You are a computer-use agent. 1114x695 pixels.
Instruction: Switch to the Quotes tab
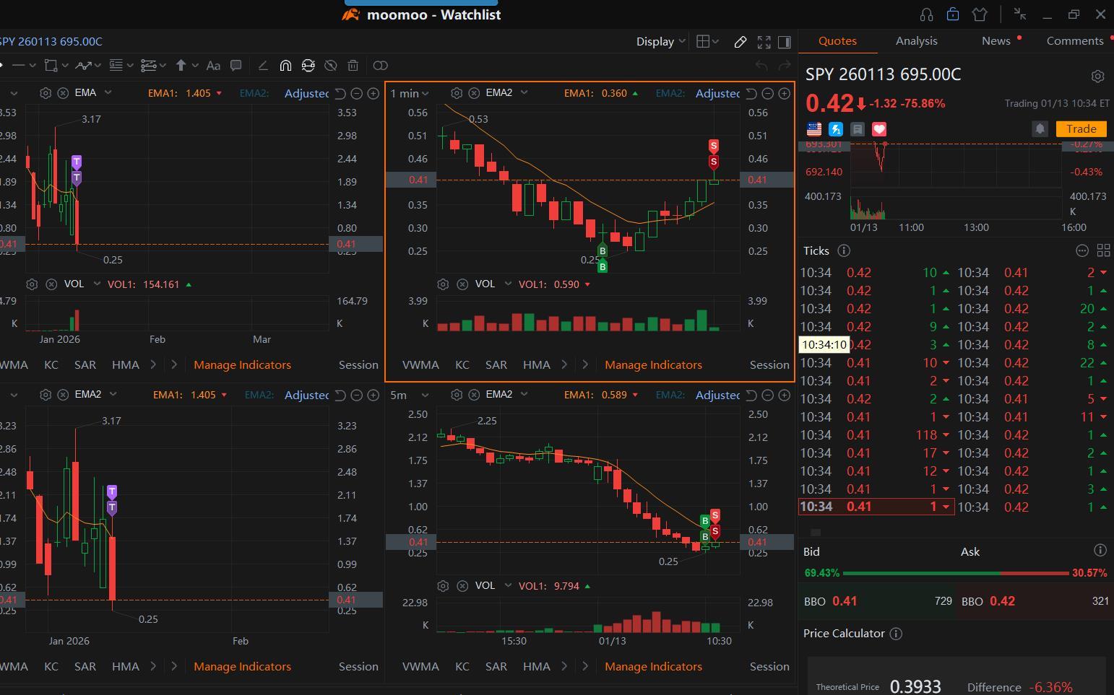click(837, 41)
